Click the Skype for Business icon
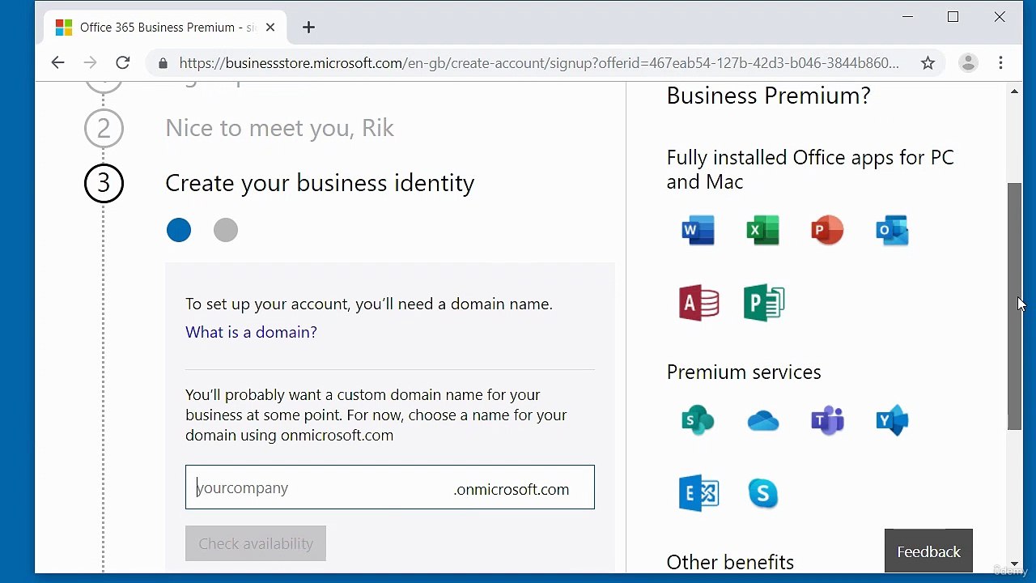Viewport: 1036px width, 583px height. coord(762,493)
